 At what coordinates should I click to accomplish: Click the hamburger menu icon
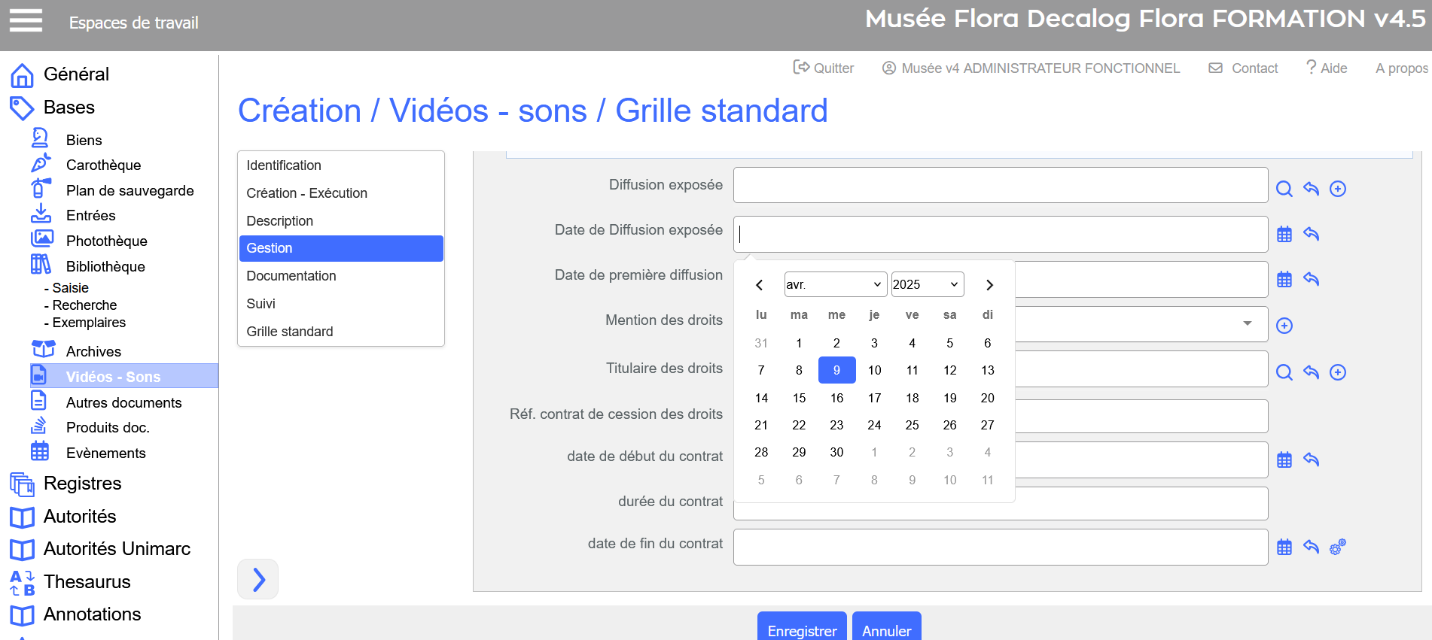click(x=26, y=20)
